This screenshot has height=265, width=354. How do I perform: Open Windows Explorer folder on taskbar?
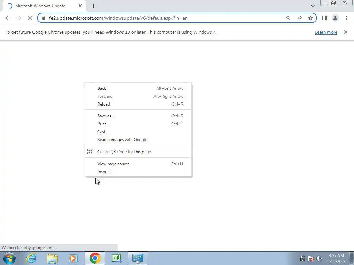click(52, 258)
